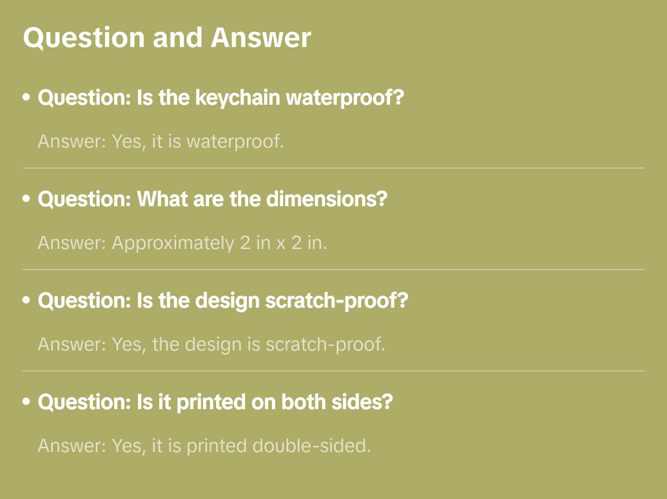Screen dimensions: 667x499
Task: Click the word 'Question:' before 'What are the dimensions?'
Action: point(84,199)
